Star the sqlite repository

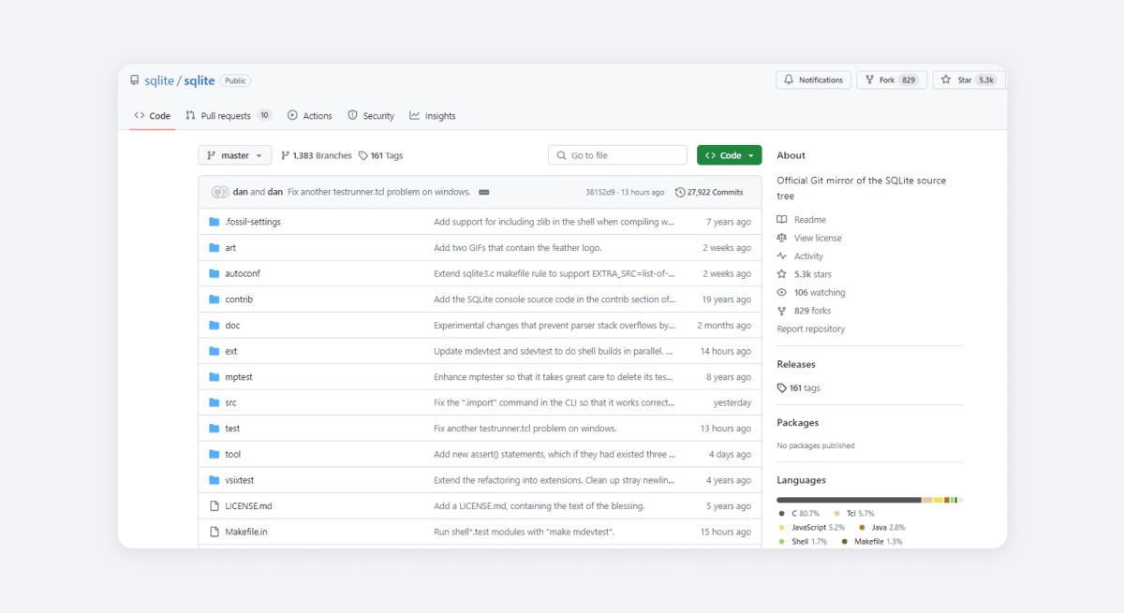coord(968,80)
